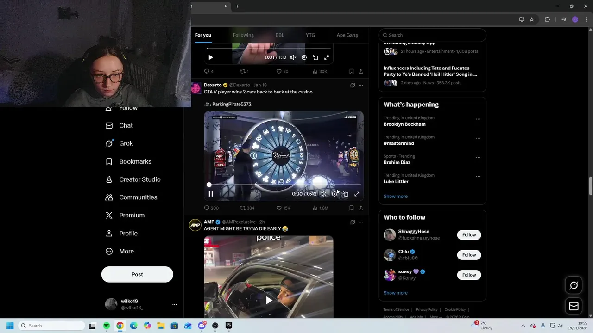Screen dimensions: 593x333
Task: Open picture-in-picture on the Dexerto video
Action: [x=346, y=194]
